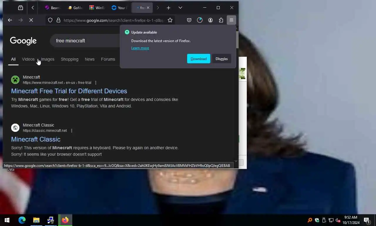Open the clock showing 9:52 AM
This screenshot has height=226, width=376.
coord(351,220)
